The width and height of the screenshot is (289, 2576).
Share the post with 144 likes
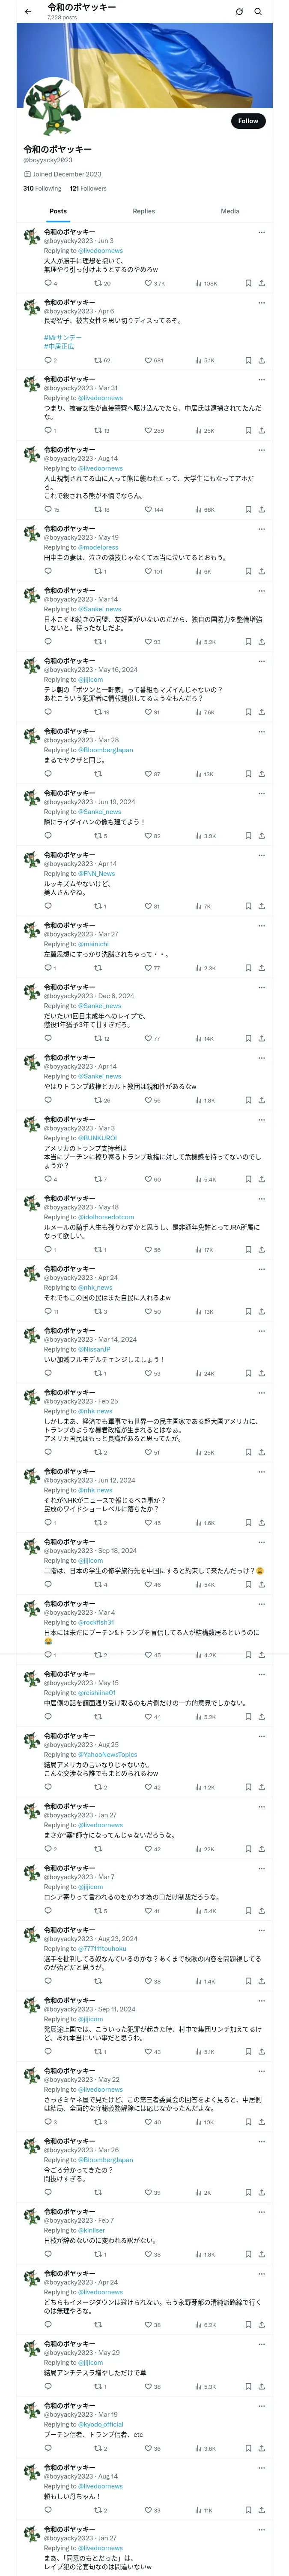tap(262, 509)
